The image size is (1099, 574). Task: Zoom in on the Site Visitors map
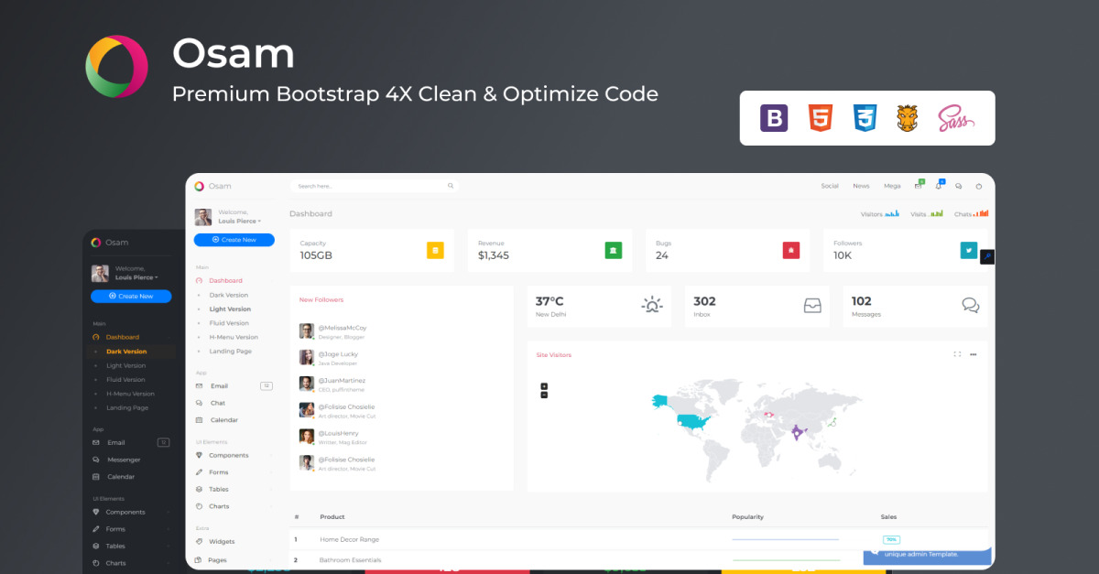point(544,385)
